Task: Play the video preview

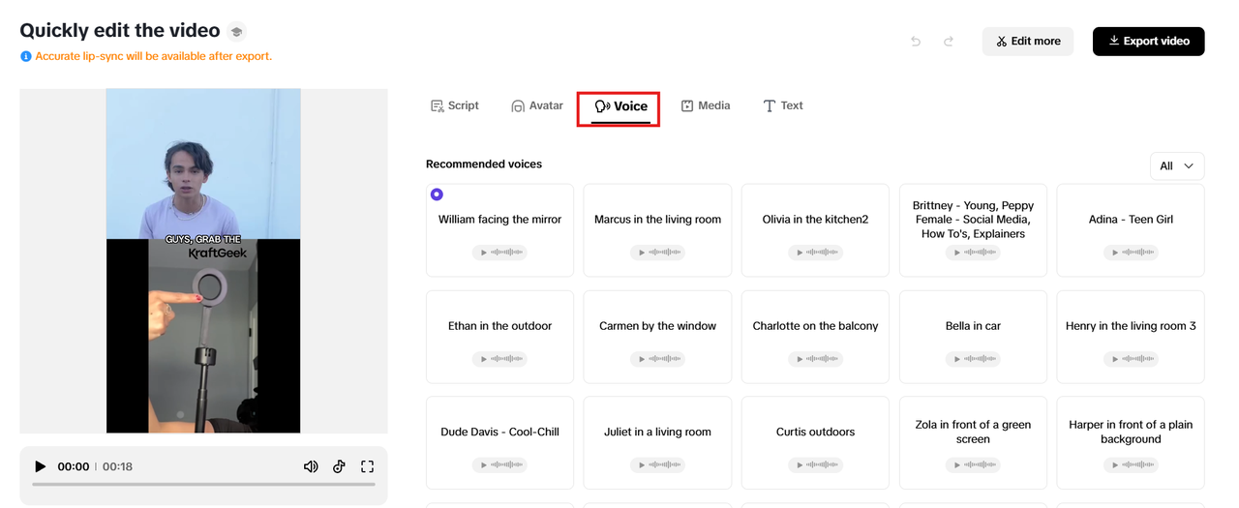Action: pyautogui.click(x=40, y=466)
